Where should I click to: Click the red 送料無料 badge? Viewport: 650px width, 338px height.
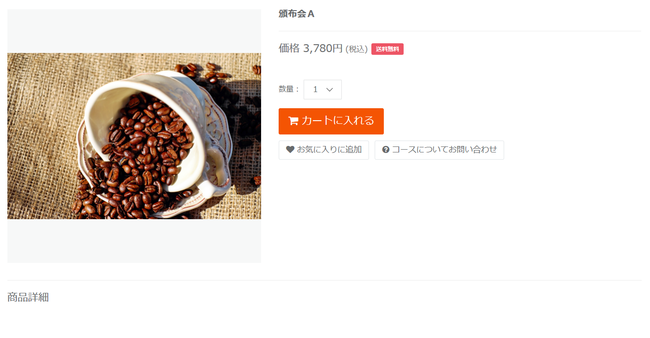coord(388,49)
